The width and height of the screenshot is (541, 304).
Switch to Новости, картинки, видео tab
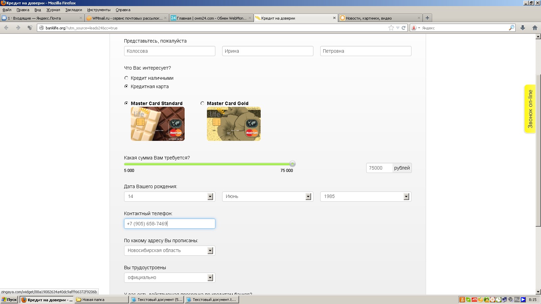380,18
